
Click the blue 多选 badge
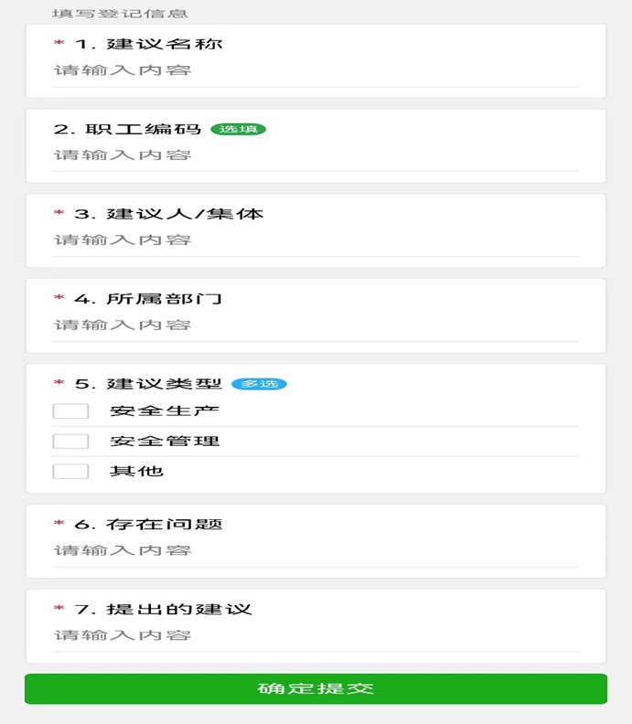point(259,384)
